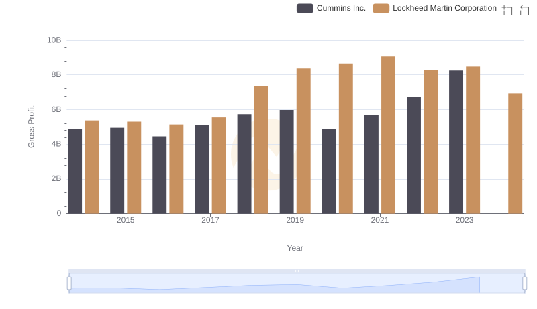Image resolution: width=537 pixels, height=309 pixels.
Task: Click the Cummins bar for 2016
Action: [159, 175]
